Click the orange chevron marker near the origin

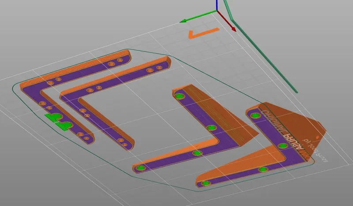pos(201,33)
